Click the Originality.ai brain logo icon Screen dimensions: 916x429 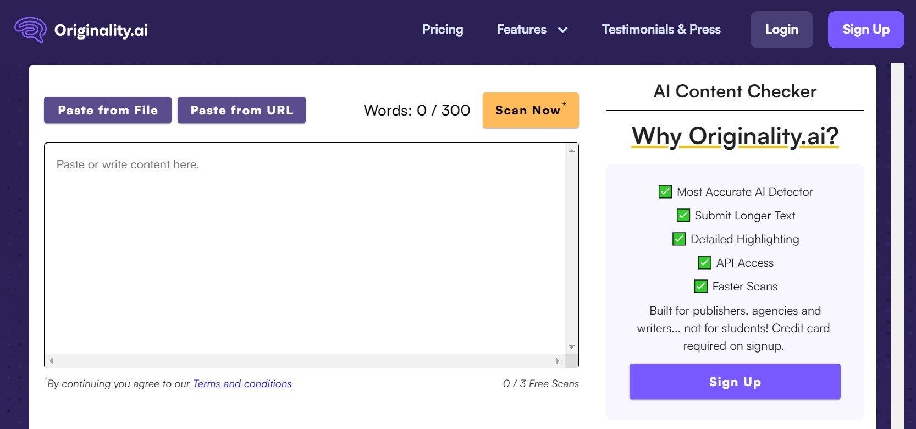click(x=30, y=30)
